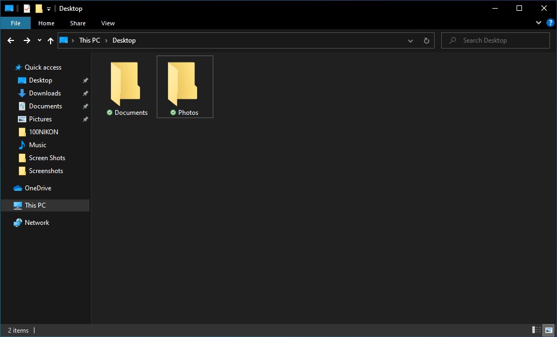
Task: Expand the chevron before This PC breadcrumb
Action: pyautogui.click(x=73, y=40)
